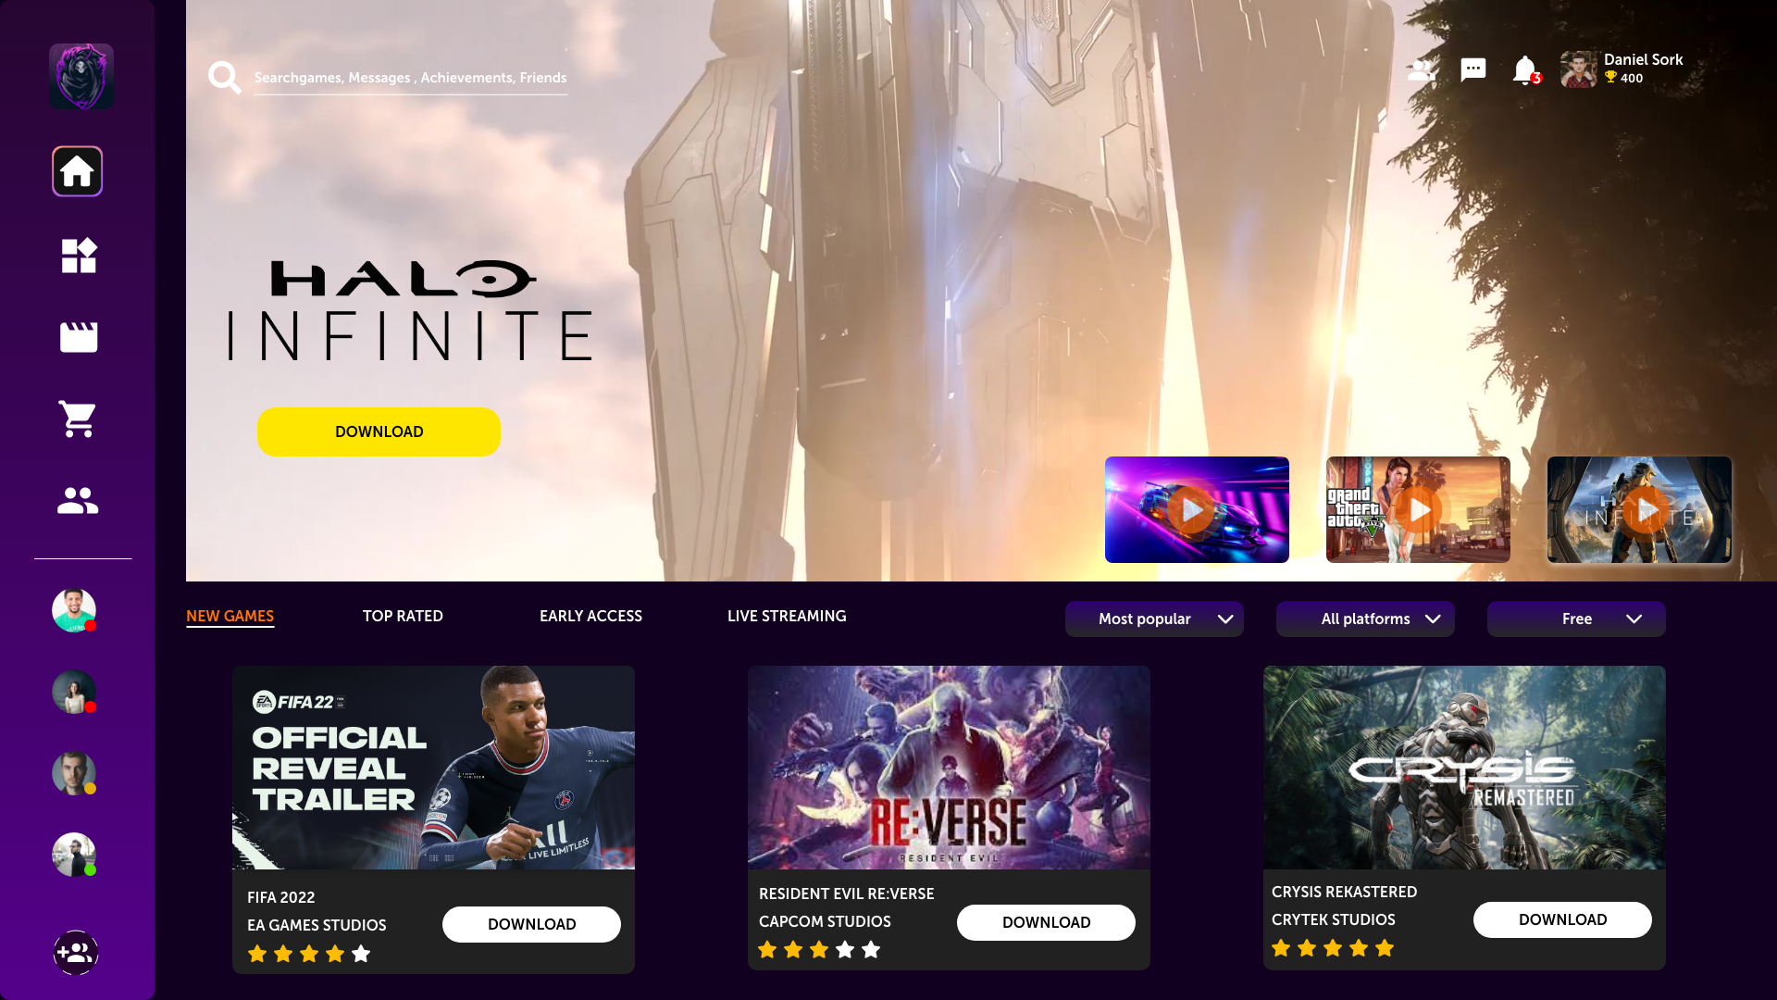
Task: Switch to the TOP RATED tab
Action: (403, 616)
